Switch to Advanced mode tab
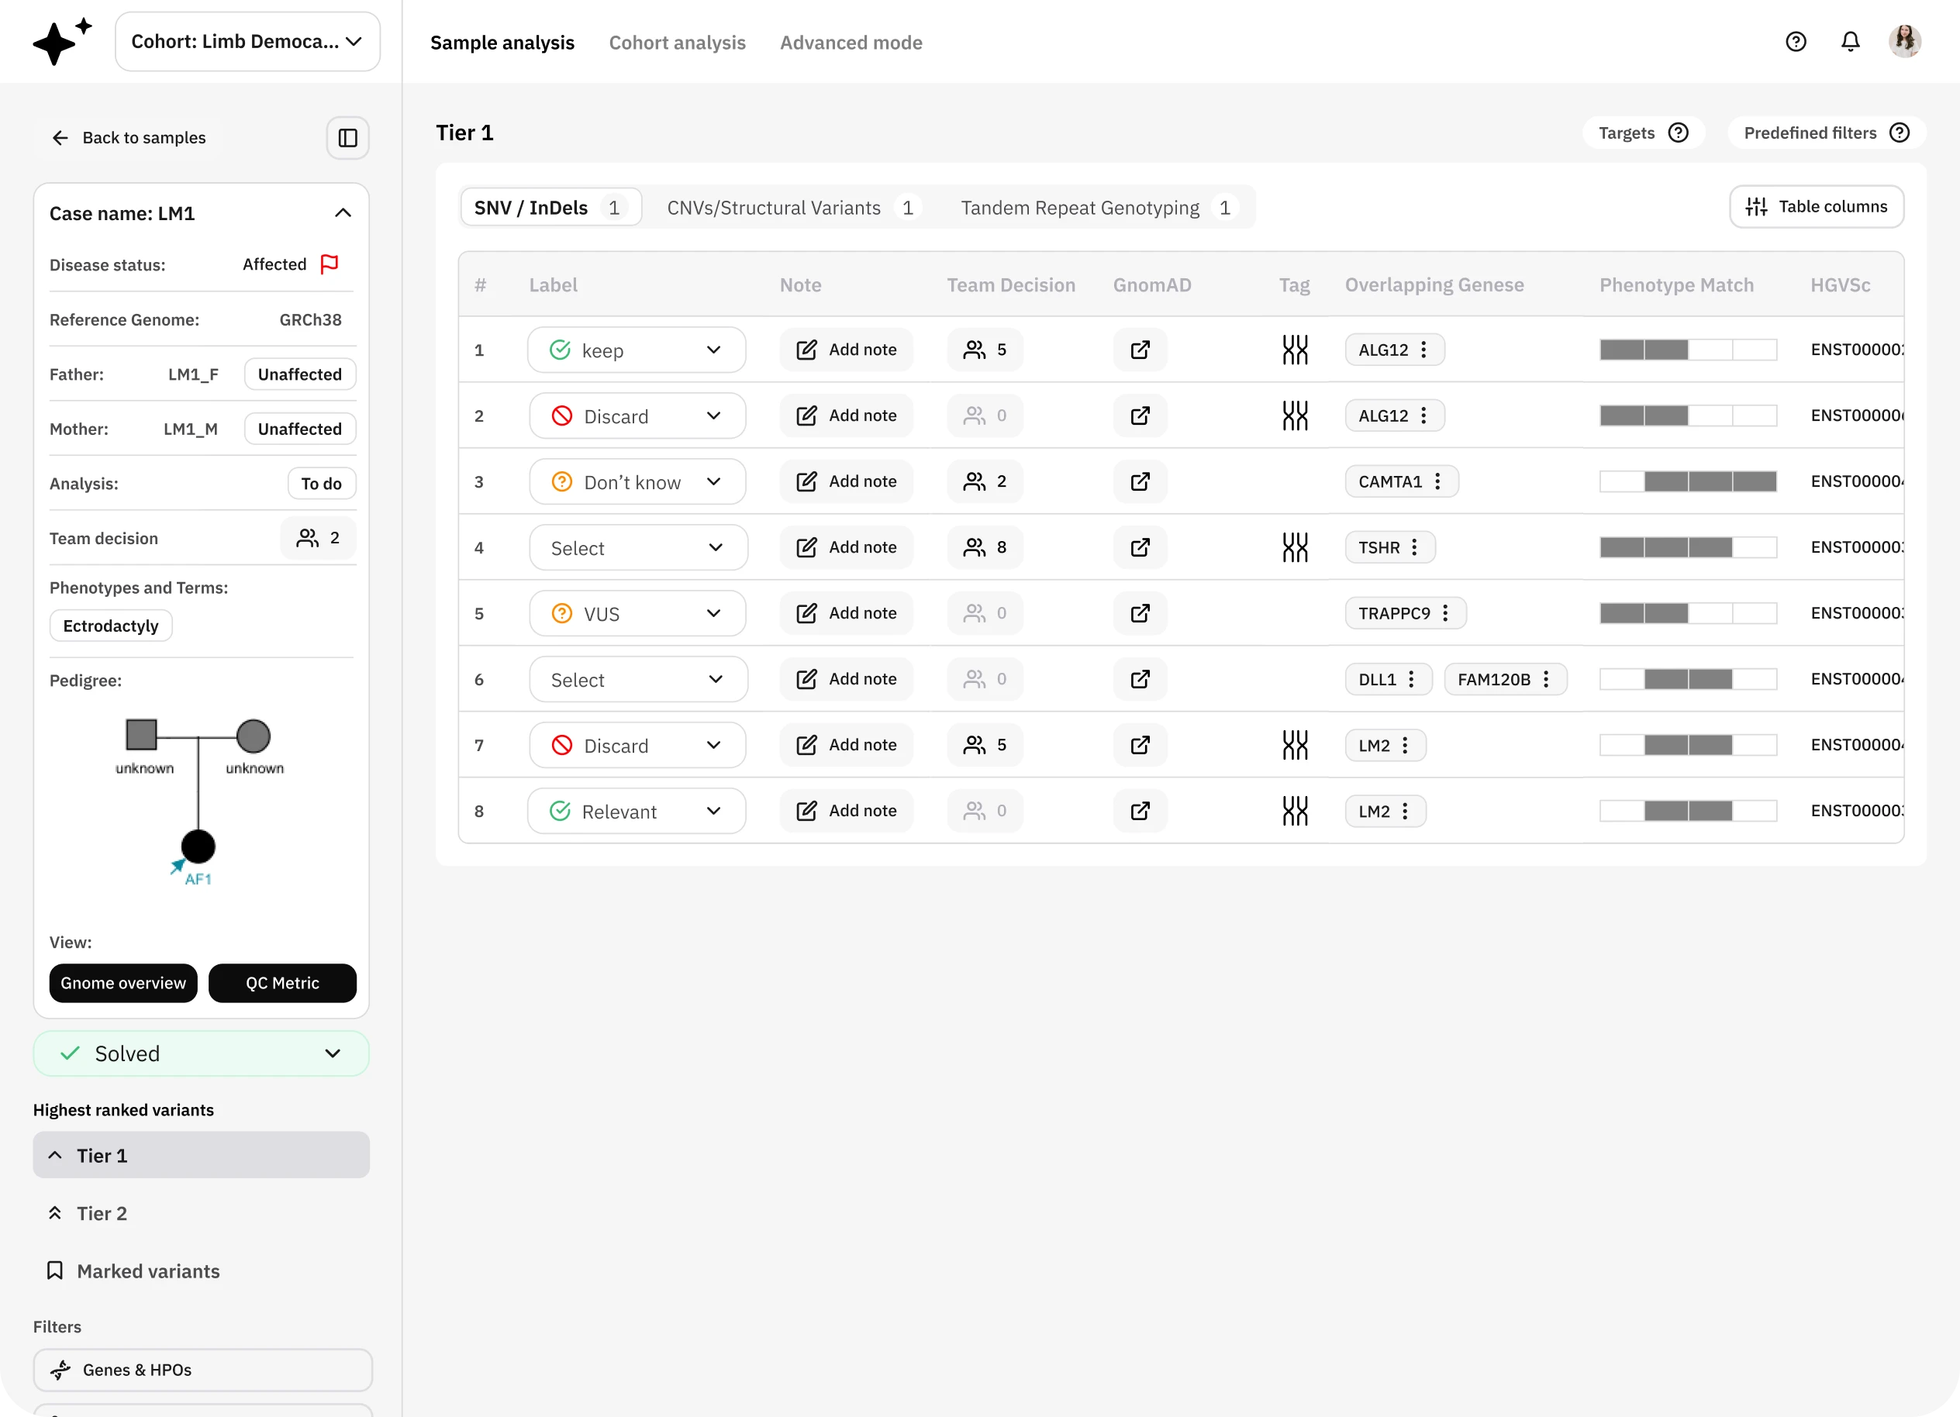 coord(851,43)
